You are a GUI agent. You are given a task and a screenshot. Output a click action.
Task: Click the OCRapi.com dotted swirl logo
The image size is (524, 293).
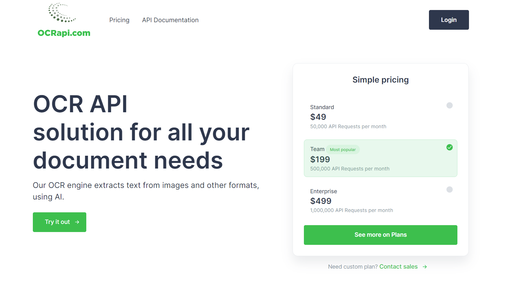[62, 13]
